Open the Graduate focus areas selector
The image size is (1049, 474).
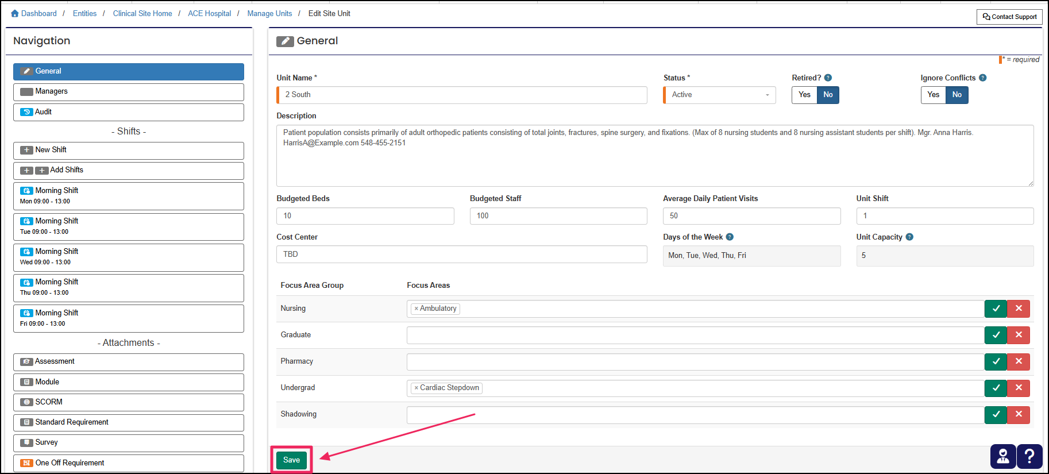pos(695,335)
